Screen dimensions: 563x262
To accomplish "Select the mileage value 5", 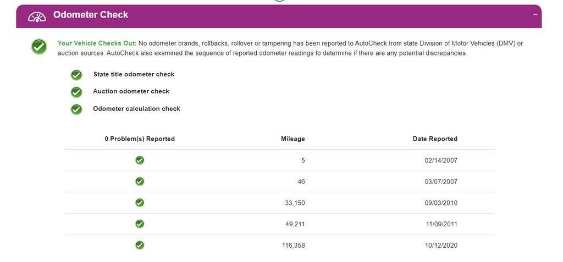I will pyautogui.click(x=303, y=160).
